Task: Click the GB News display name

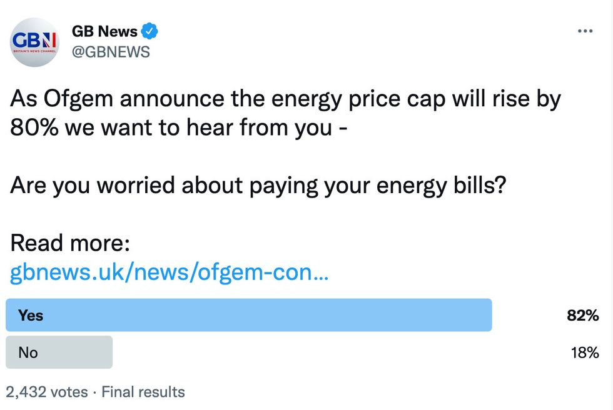Action: [x=104, y=31]
